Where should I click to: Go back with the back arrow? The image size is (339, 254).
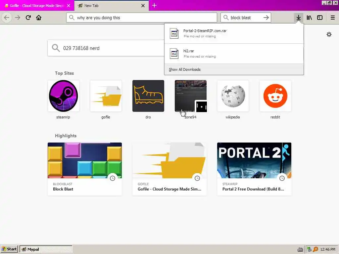(x=7, y=18)
